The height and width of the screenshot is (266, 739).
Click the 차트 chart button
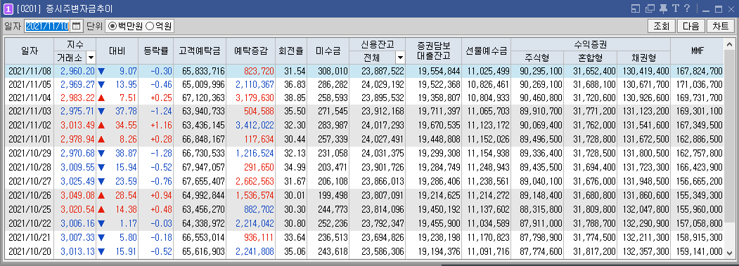[x=721, y=26]
